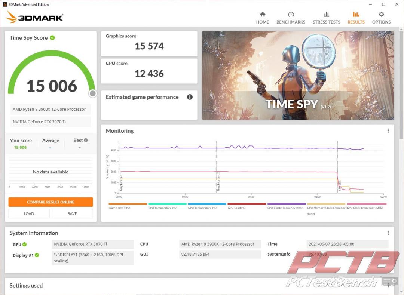Toggle the GPU Memory Clock Frequency legend item
Viewport: 404px width, 295px height.
(x=326, y=209)
